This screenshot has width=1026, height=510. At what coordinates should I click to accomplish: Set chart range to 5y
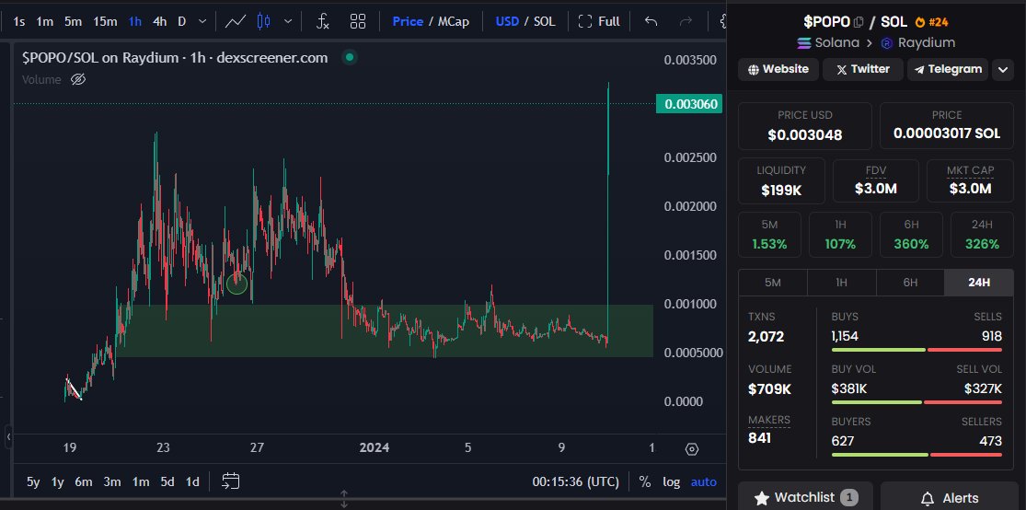click(x=33, y=481)
